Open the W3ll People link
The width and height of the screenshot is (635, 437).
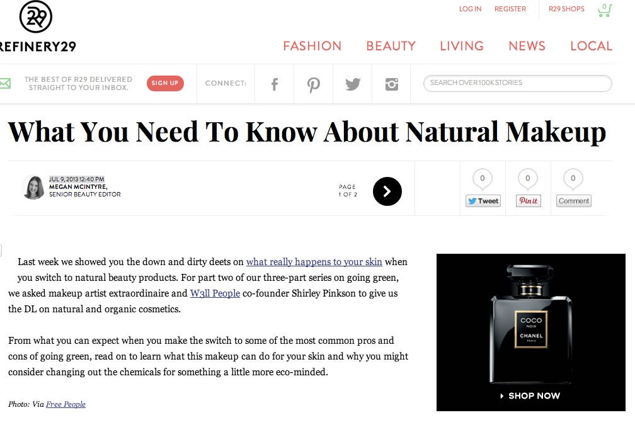coord(215,293)
